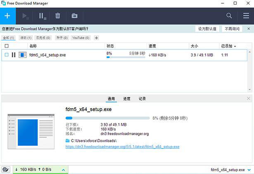The height and width of the screenshot is (174, 254).
Task: Open the 种子 (0) filter tab
Action: click(x=62, y=38)
